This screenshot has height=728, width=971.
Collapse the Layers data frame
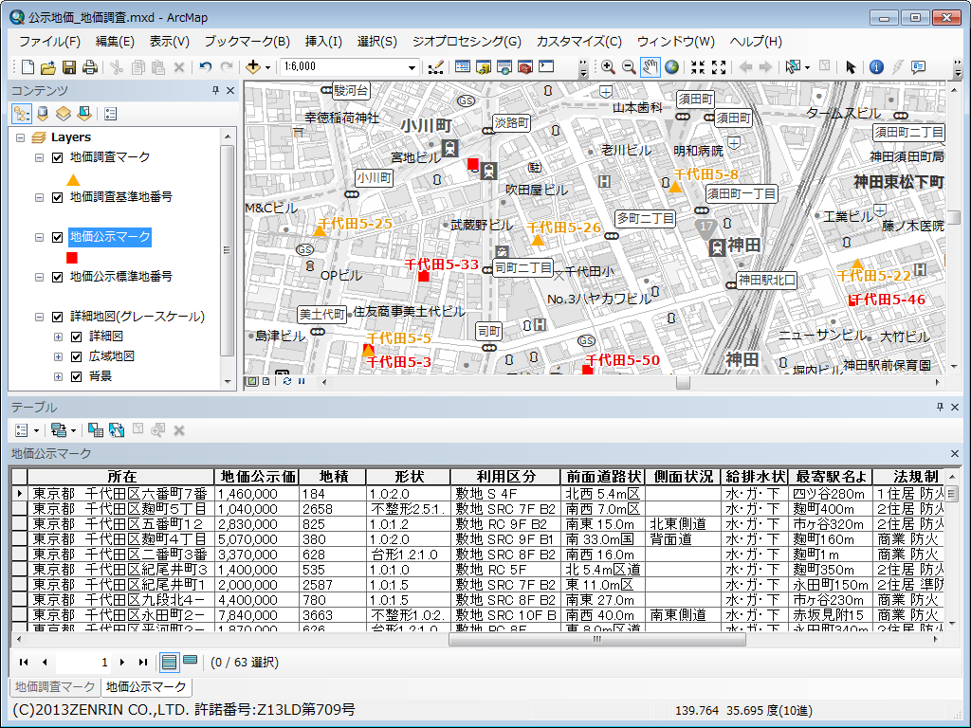point(21,137)
